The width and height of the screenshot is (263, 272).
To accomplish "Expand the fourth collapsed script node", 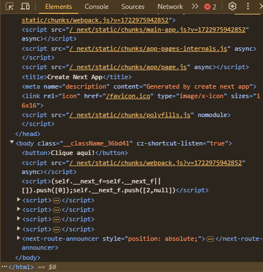I will click(x=18, y=229).
